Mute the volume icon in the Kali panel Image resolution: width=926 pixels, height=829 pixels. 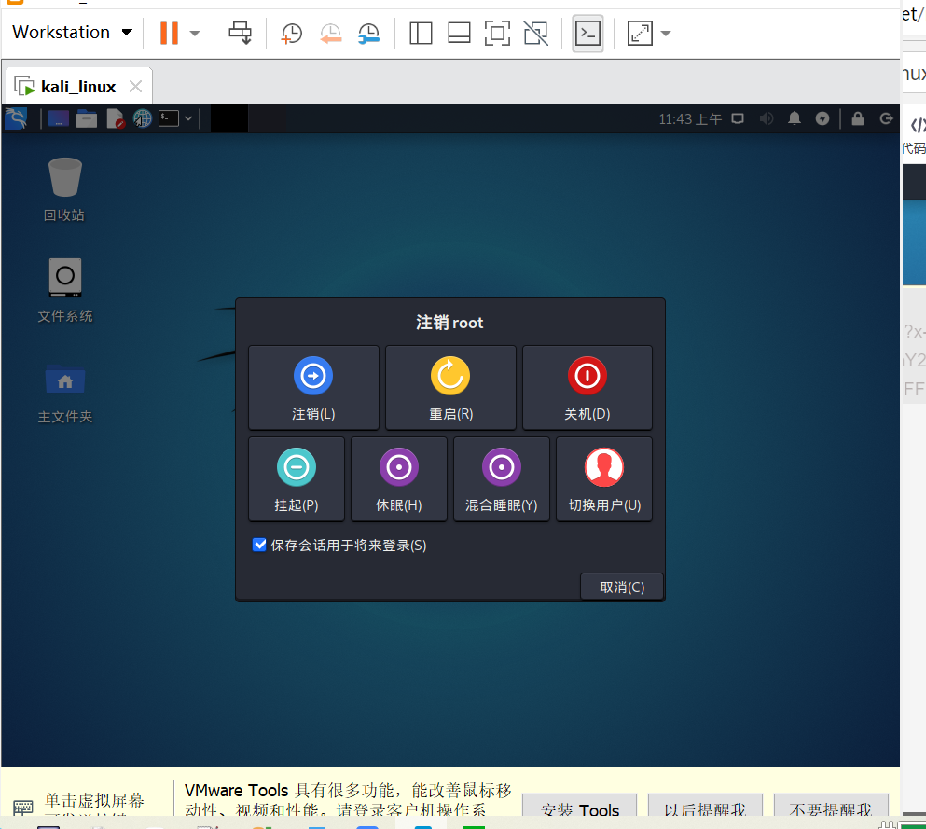click(767, 118)
